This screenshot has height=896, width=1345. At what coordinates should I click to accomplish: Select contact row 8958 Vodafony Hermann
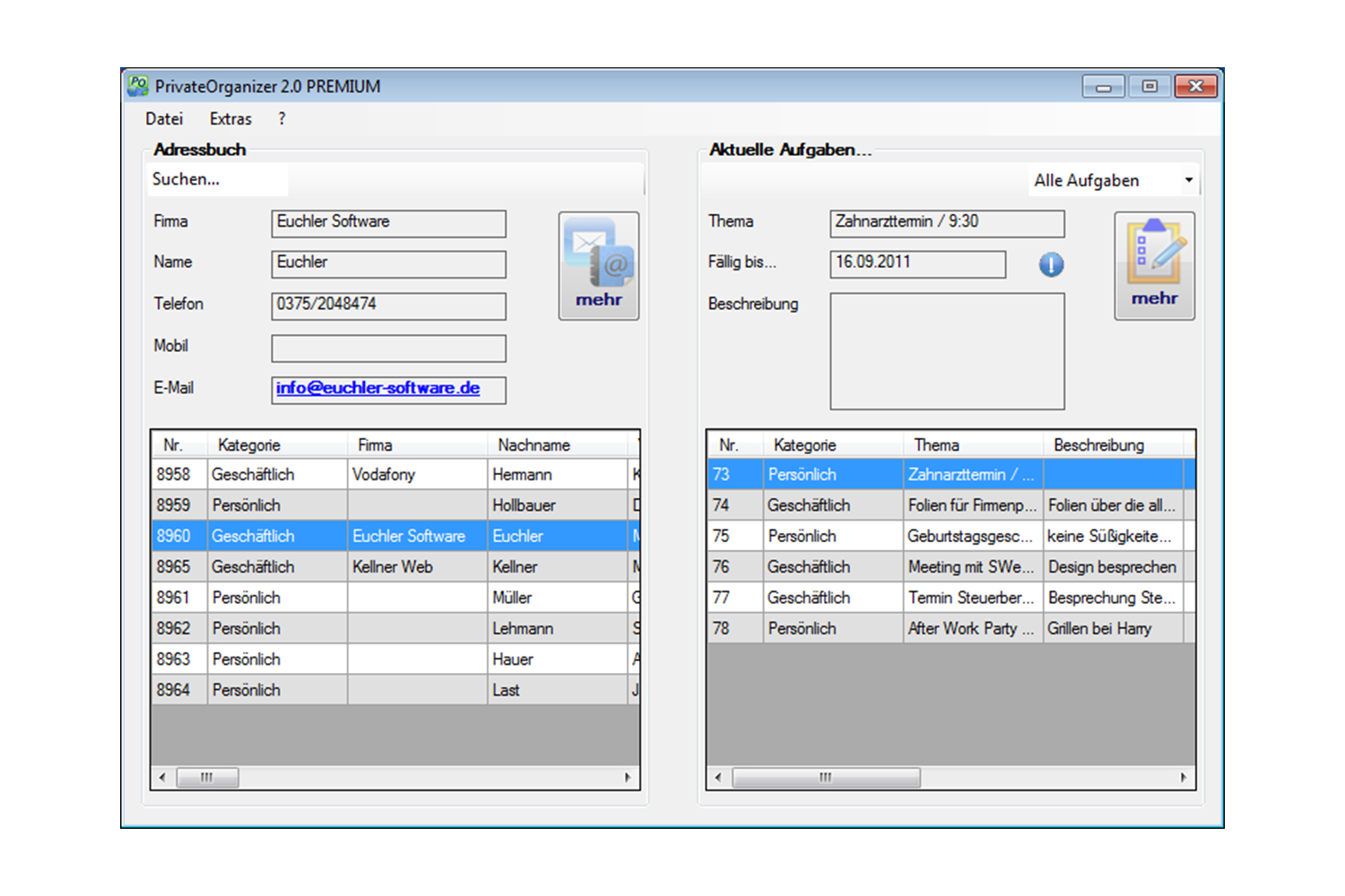click(x=395, y=475)
